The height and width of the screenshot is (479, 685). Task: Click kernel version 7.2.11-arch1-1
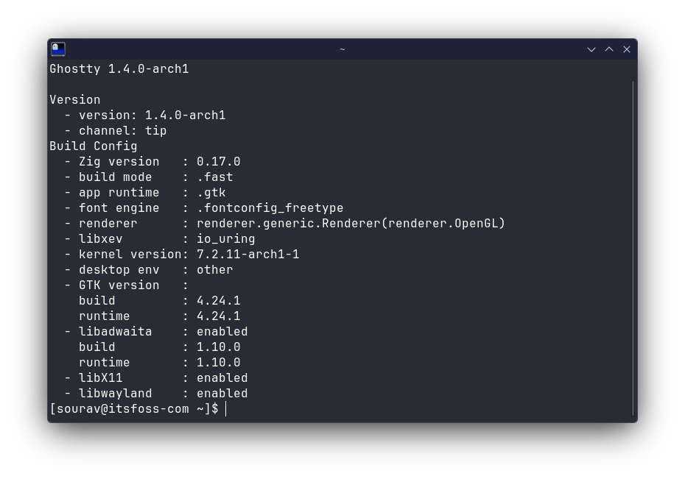pos(247,254)
